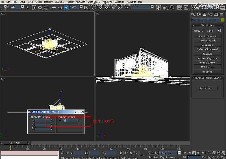Toggle Auto Key animation mode

tap(153, 153)
